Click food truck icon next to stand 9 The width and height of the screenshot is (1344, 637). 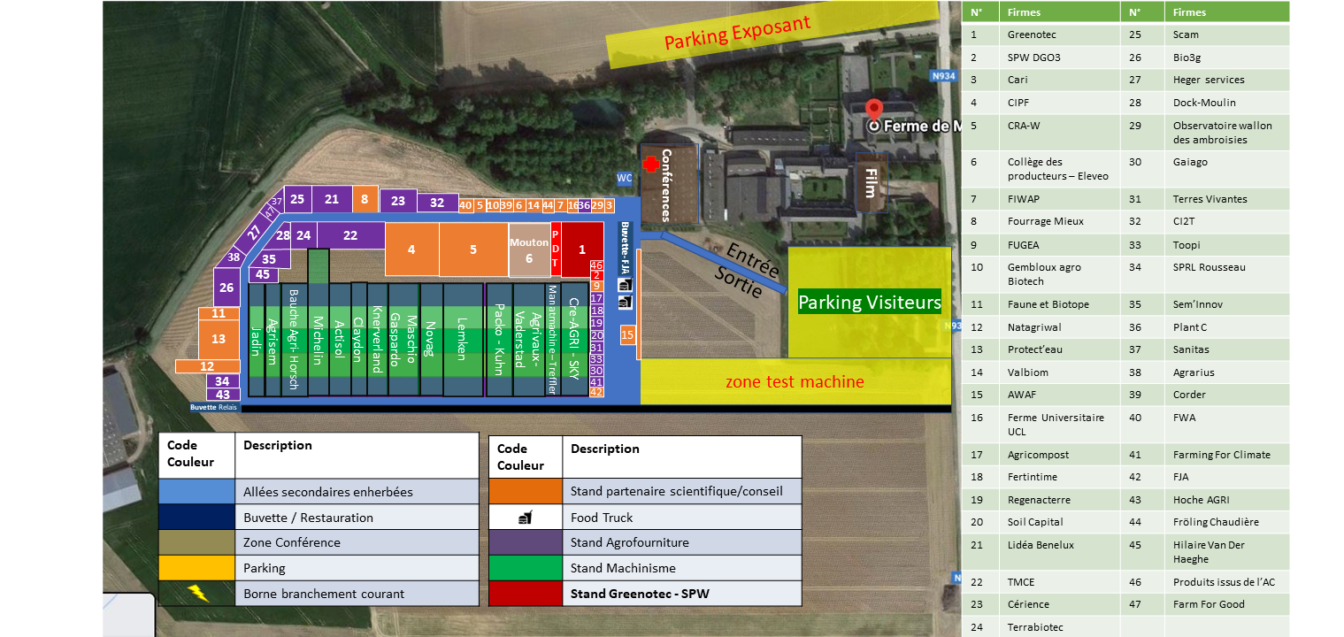tap(626, 285)
